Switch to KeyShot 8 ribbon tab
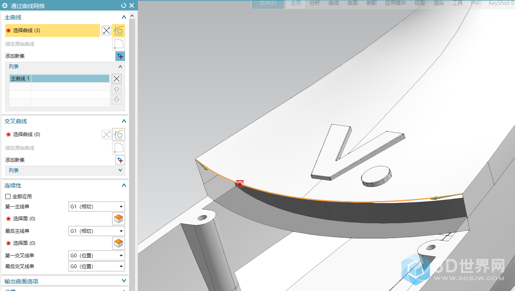This screenshot has width=515, height=291. click(x=501, y=3)
